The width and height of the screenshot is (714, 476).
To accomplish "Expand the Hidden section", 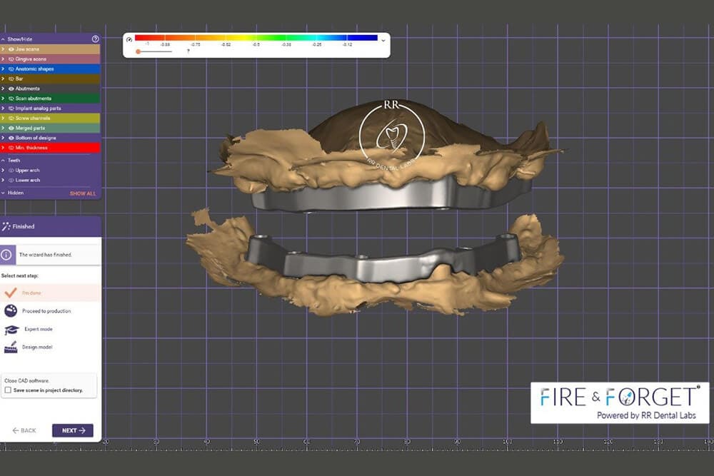I will pos(4,193).
